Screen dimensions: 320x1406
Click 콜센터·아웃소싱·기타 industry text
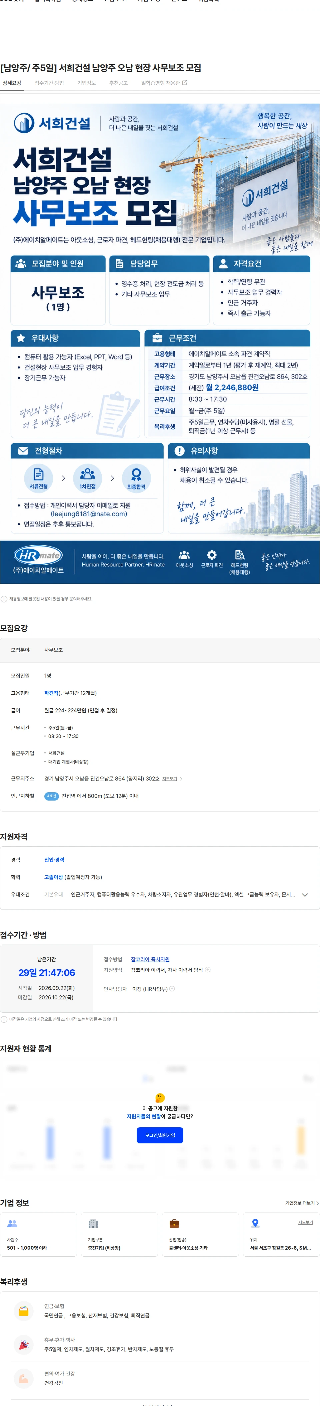[188, 1248]
